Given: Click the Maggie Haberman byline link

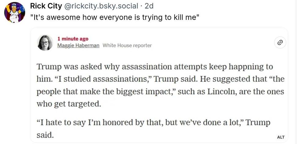Looking at the screenshot, I should tap(78, 46).
